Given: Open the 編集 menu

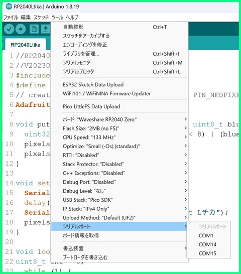Looking at the screenshot, I should [x=26, y=17].
